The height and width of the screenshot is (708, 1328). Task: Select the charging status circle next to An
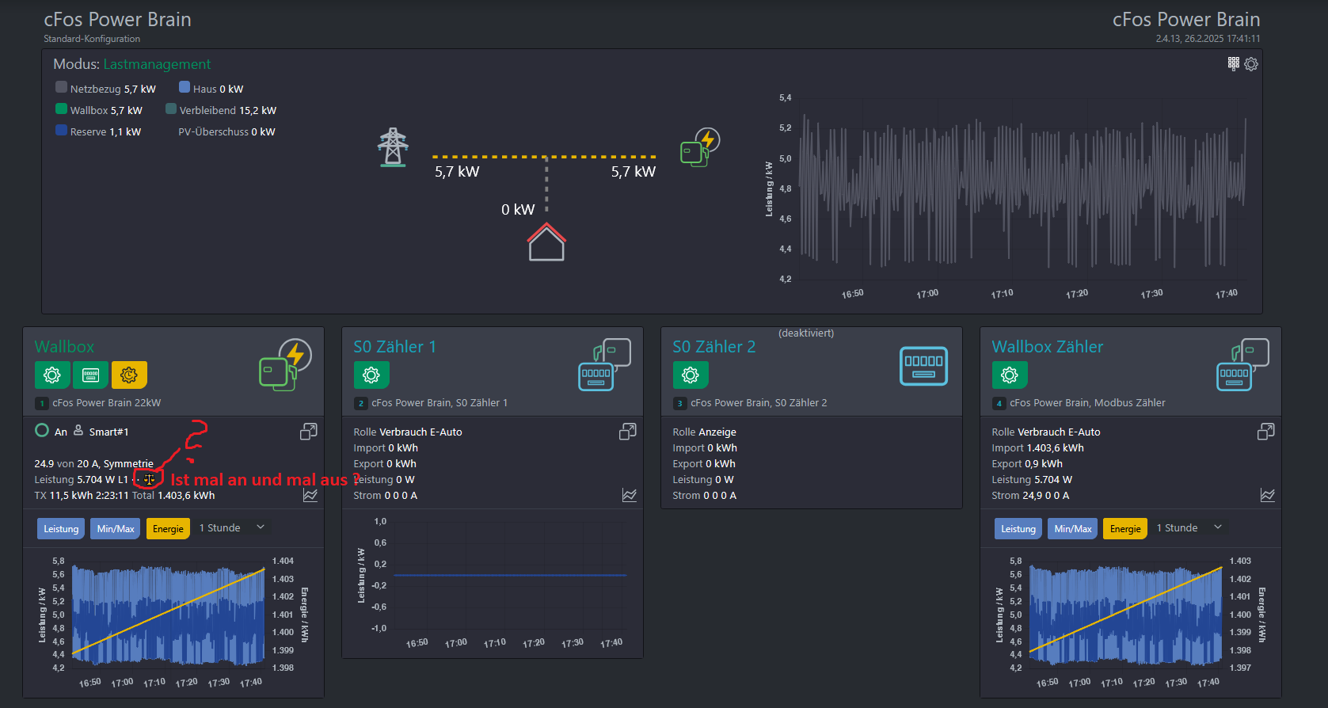42,430
